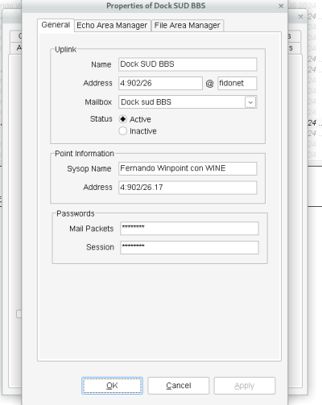The width and height of the screenshot is (322, 405).
Task: Focus the Sysop Name field
Action: [x=188, y=168]
